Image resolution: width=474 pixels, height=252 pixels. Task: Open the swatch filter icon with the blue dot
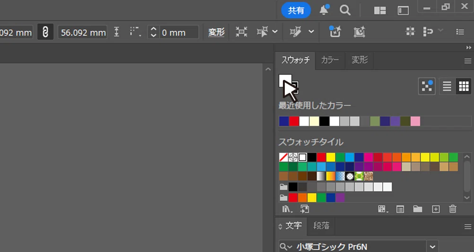point(427,86)
